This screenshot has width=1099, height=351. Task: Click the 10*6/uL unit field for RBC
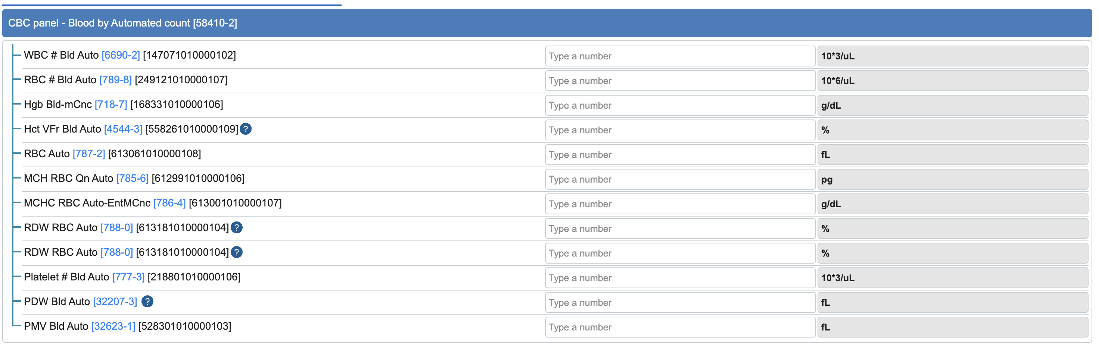point(952,81)
